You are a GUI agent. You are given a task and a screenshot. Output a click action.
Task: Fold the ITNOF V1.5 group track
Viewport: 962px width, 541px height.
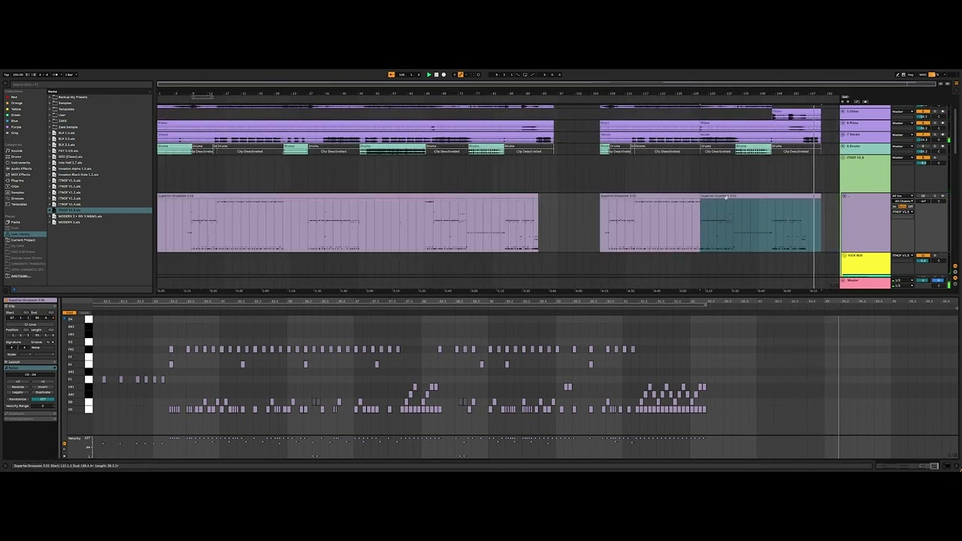point(843,158)
